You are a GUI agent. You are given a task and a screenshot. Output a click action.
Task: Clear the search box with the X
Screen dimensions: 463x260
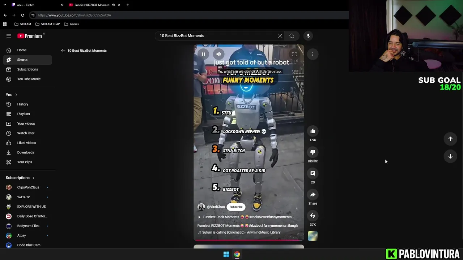click(x=280, y=36)
